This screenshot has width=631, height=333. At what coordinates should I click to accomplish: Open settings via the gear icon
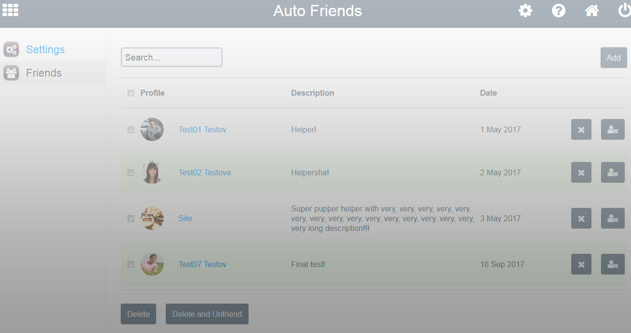(525, 11)
